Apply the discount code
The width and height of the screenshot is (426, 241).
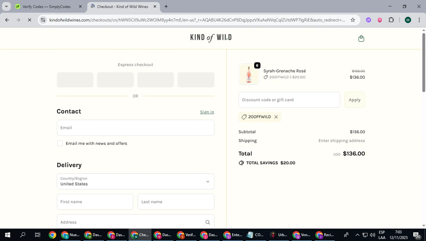[354, 100]
